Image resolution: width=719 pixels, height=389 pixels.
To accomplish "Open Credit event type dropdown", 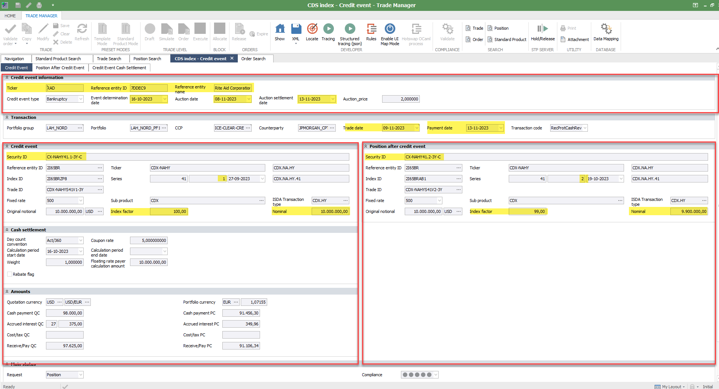I will click(81, 99).
